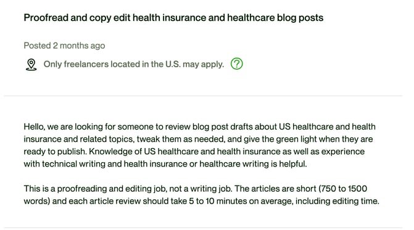Click the phrase 'including editing time'

[337, 201]
